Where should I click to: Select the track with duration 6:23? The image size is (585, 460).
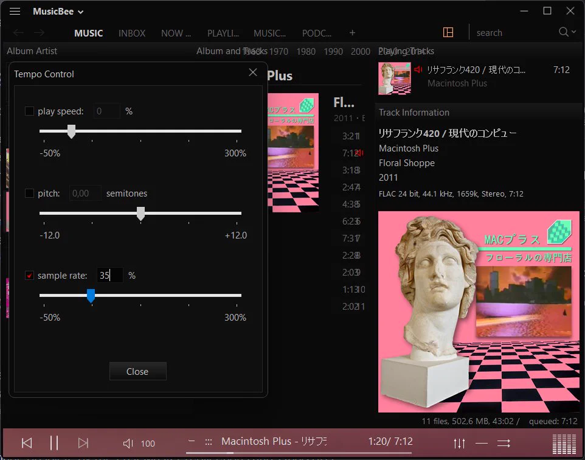click(351, 221)
